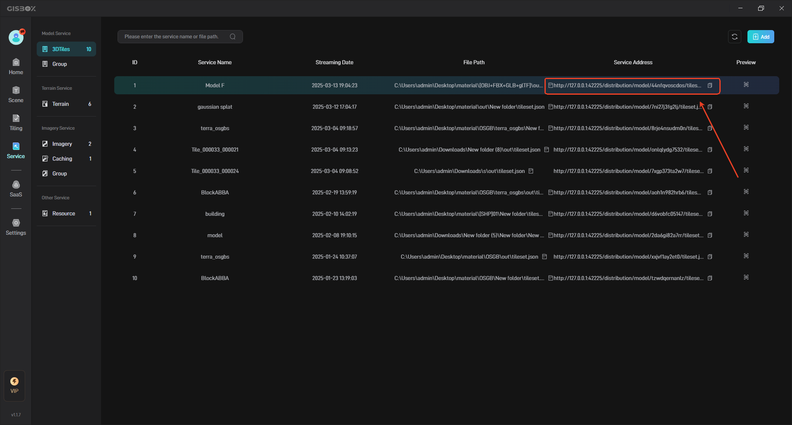Click the Service Address column header
The width and height of the screenshot is (792, 425).
(633, 63)
